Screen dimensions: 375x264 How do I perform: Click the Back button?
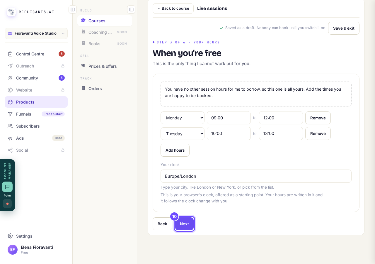tap(162, 224)
